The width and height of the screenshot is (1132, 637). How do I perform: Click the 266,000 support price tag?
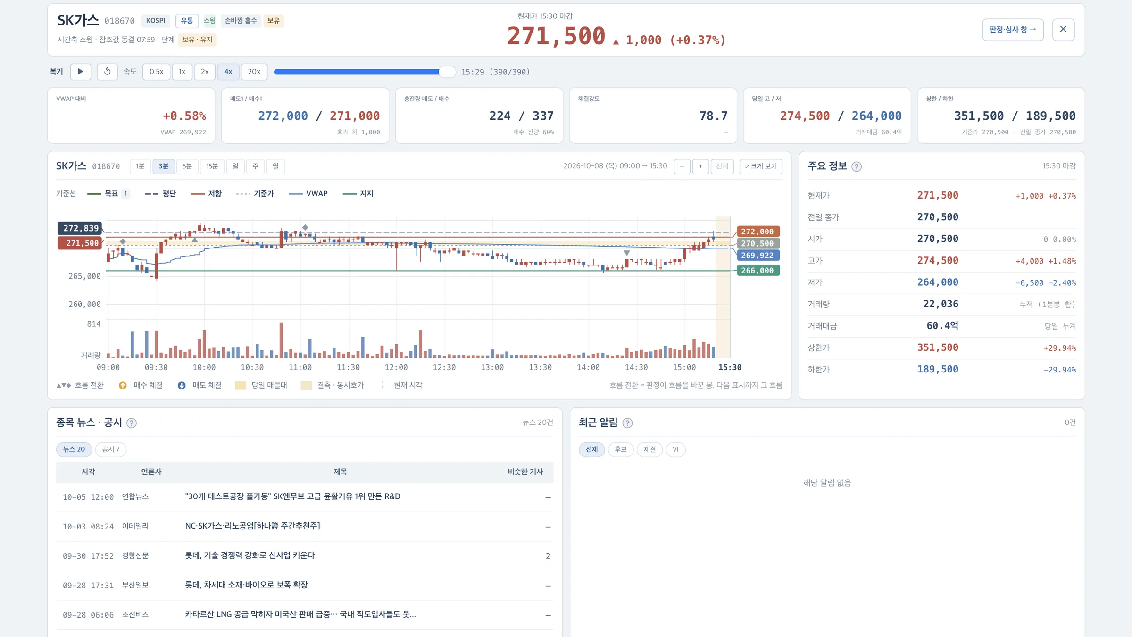pos(757,271)
